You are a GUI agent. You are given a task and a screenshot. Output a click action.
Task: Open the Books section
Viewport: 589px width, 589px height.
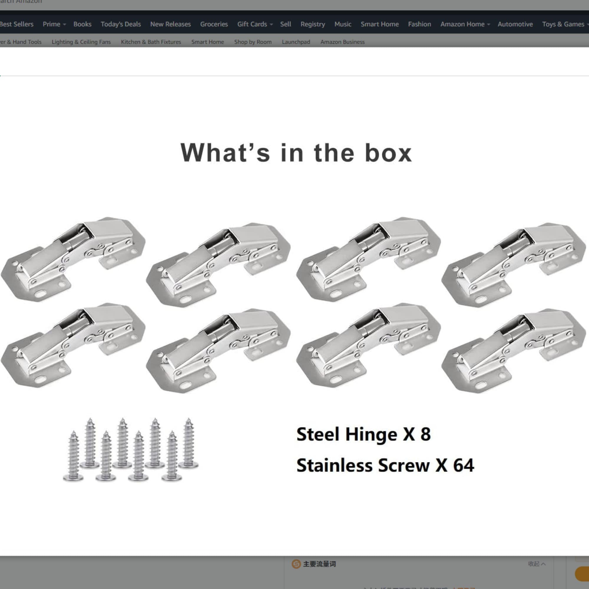[82, 24]
